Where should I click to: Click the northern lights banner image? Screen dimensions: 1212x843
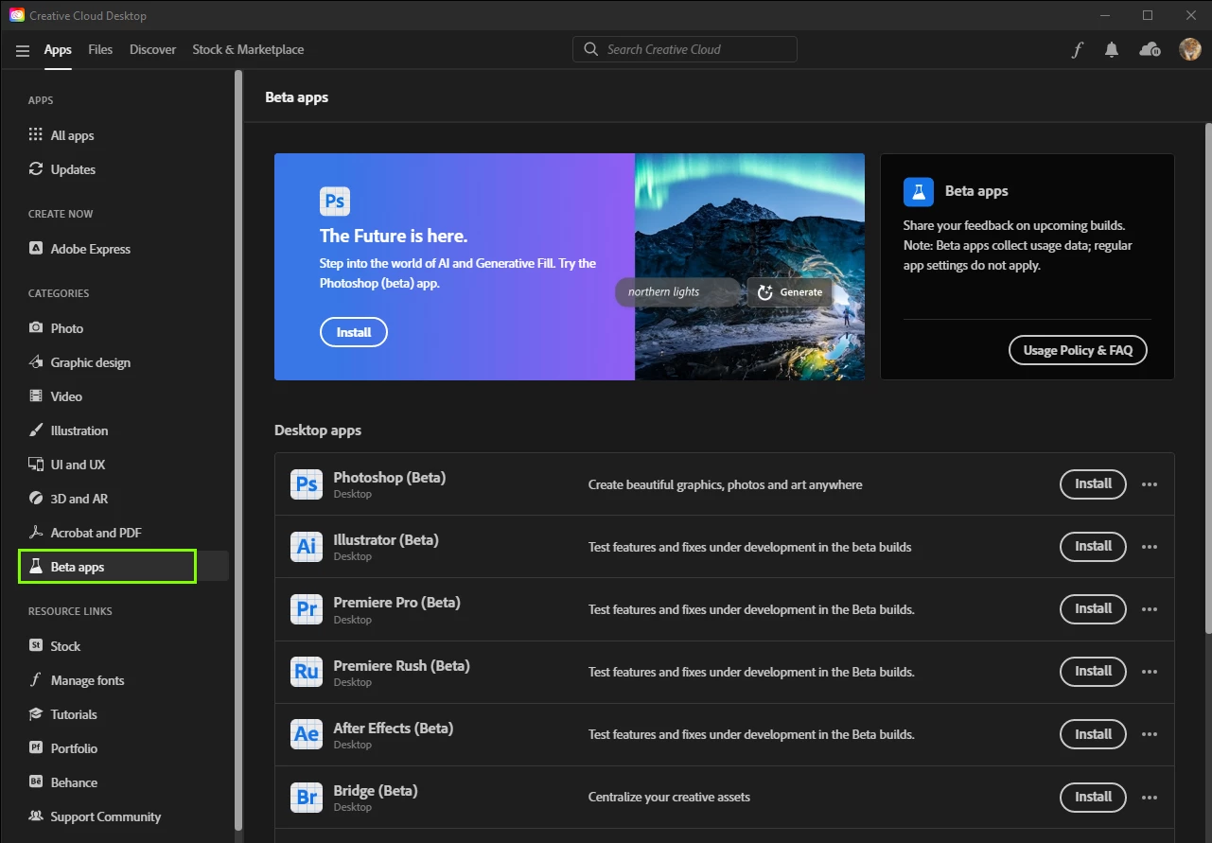point(749,267)
